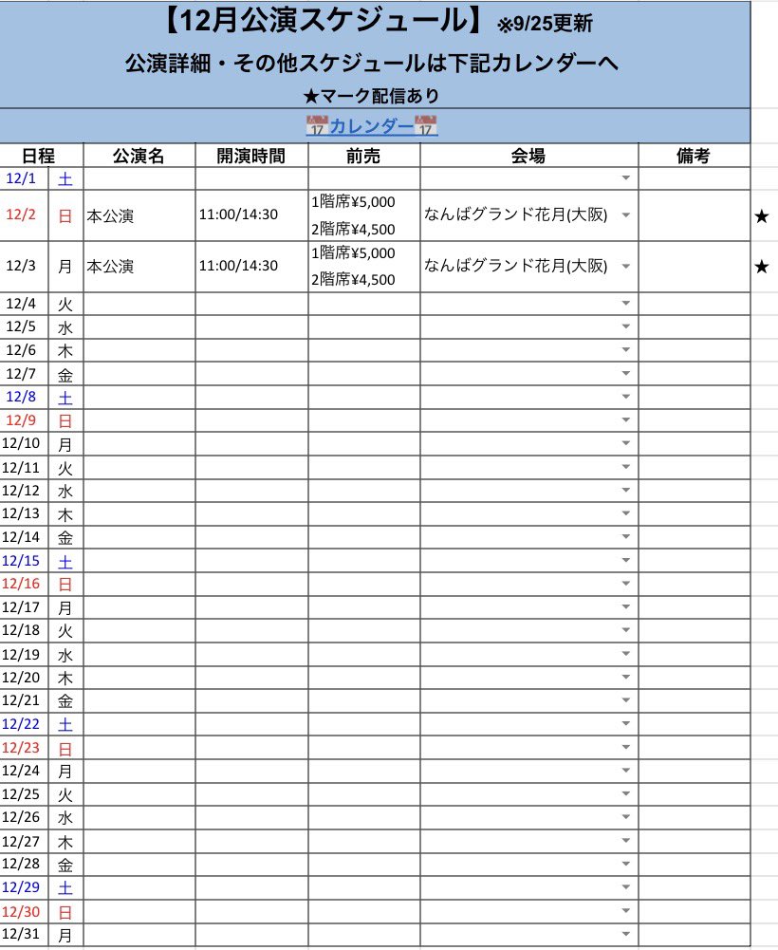The width and height of the screenshot is (778, 950).
Task: Click the star mark beside 12/3 row
Action: pyautogui.click(x=762, y=267)
